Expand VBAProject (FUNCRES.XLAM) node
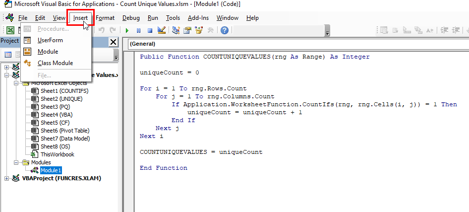The image size is (469, 212). (x=7, y=178)
